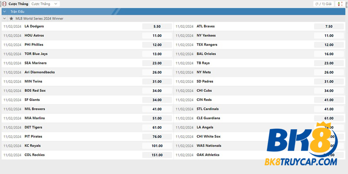This screenshot has width=348, height=174.
Task: Click the NY Yankees team name
Action: tap(206, 36)
